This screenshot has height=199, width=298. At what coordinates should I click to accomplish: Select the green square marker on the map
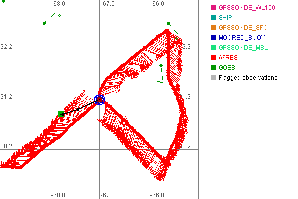[x=60, y=114]
